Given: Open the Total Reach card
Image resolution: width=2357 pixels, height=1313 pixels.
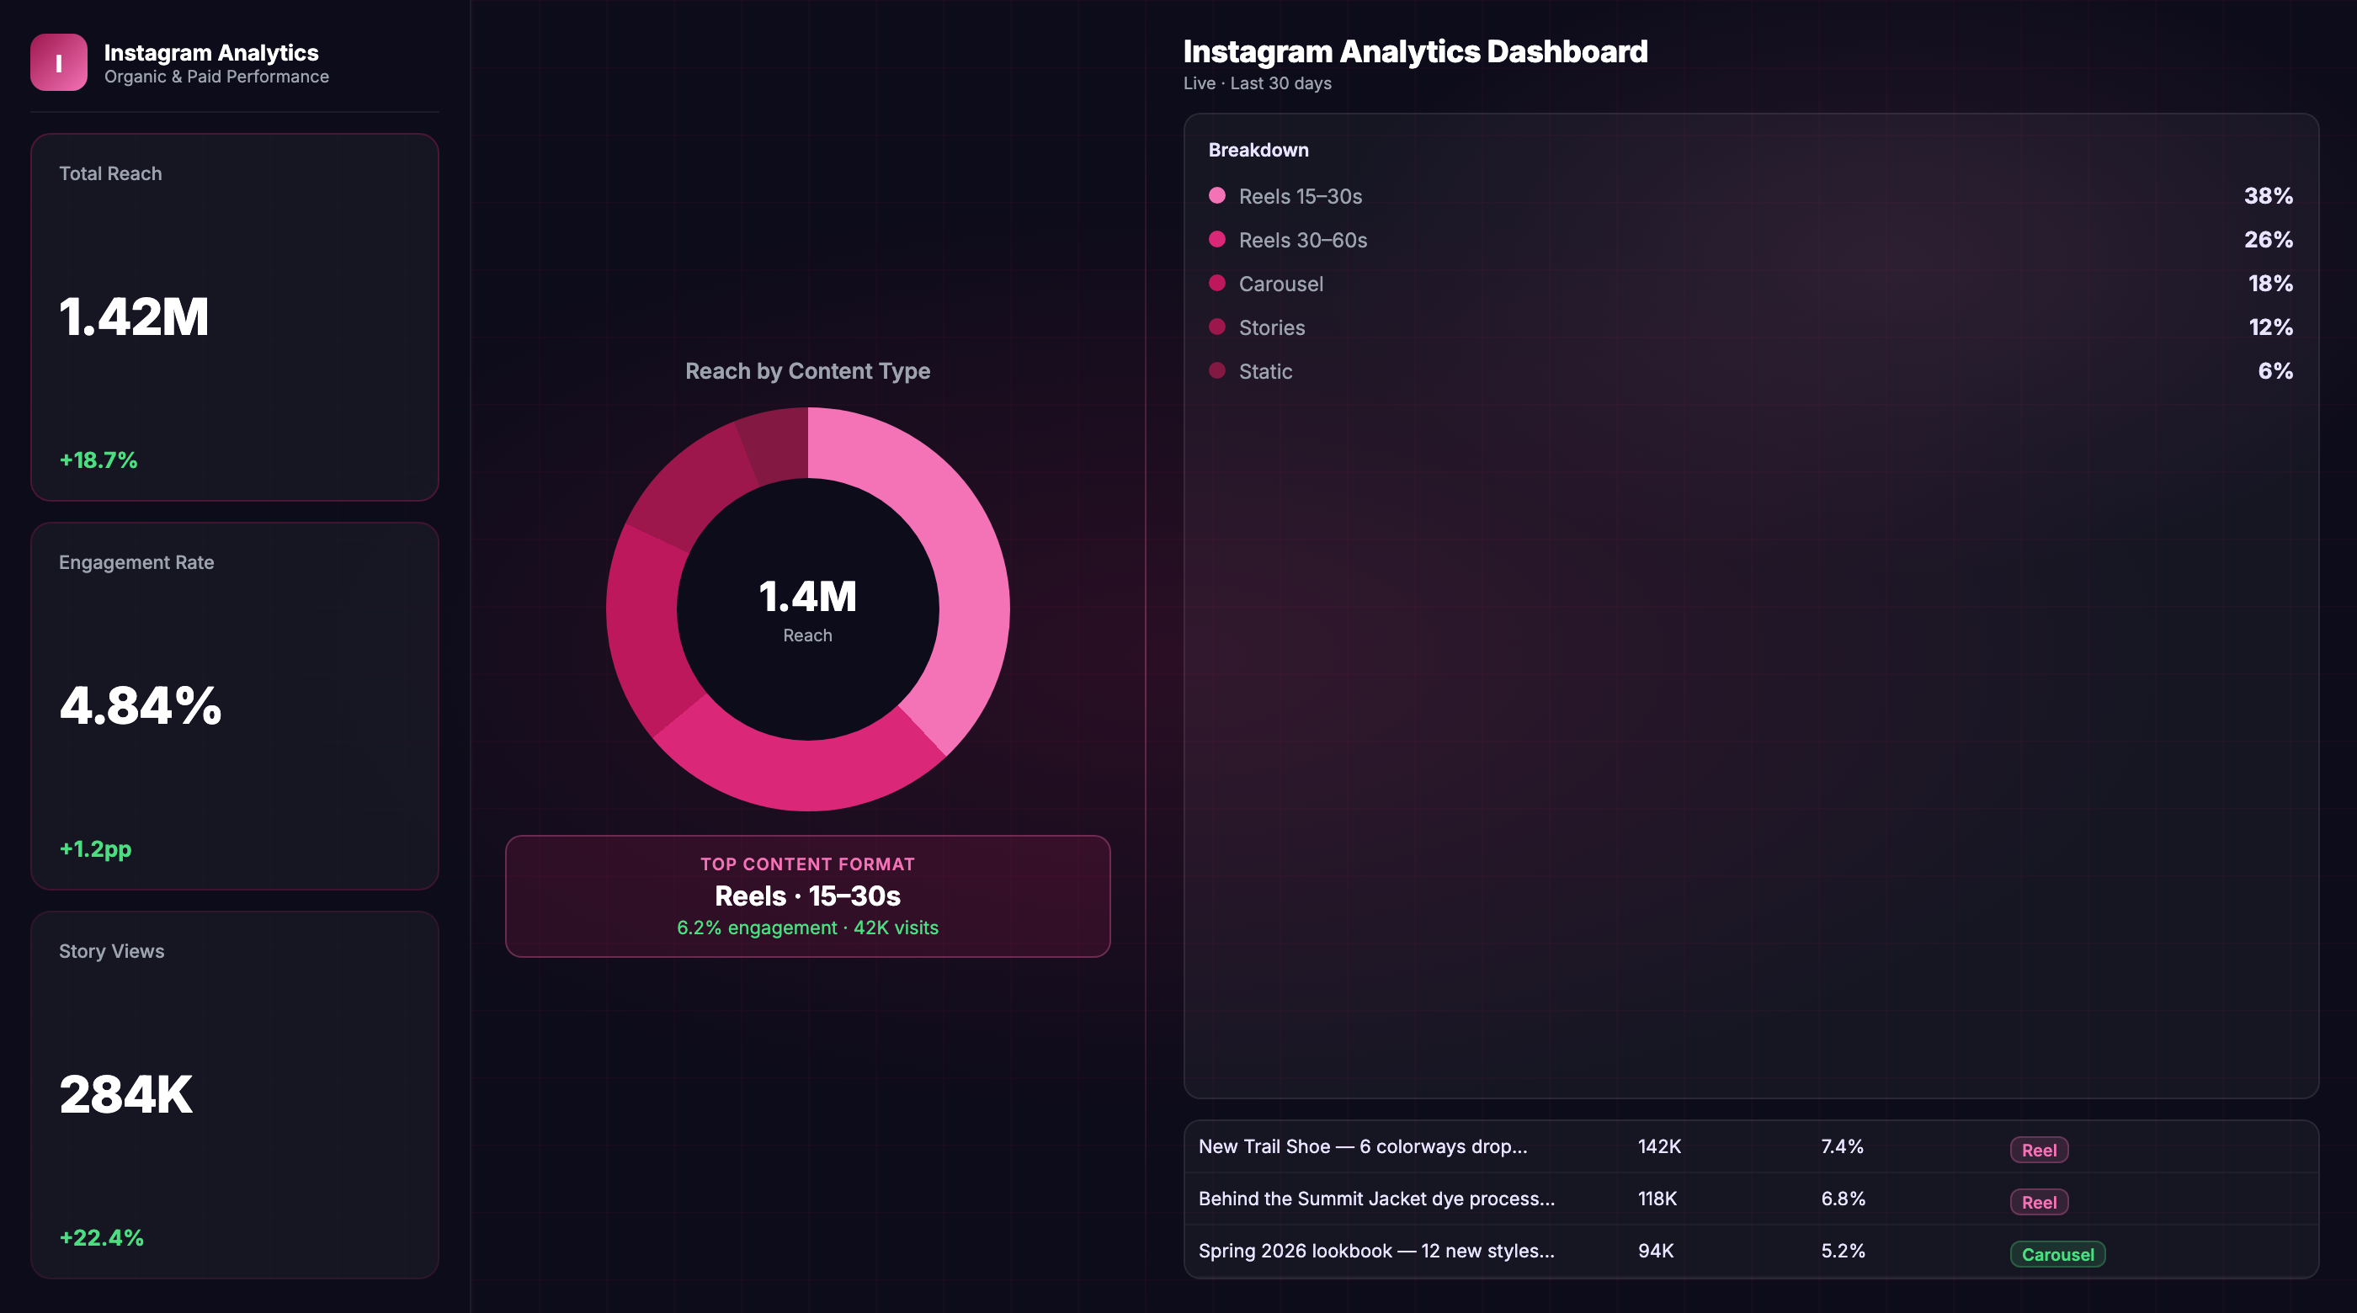Looking at the screenshot, I should coord(234,316).
